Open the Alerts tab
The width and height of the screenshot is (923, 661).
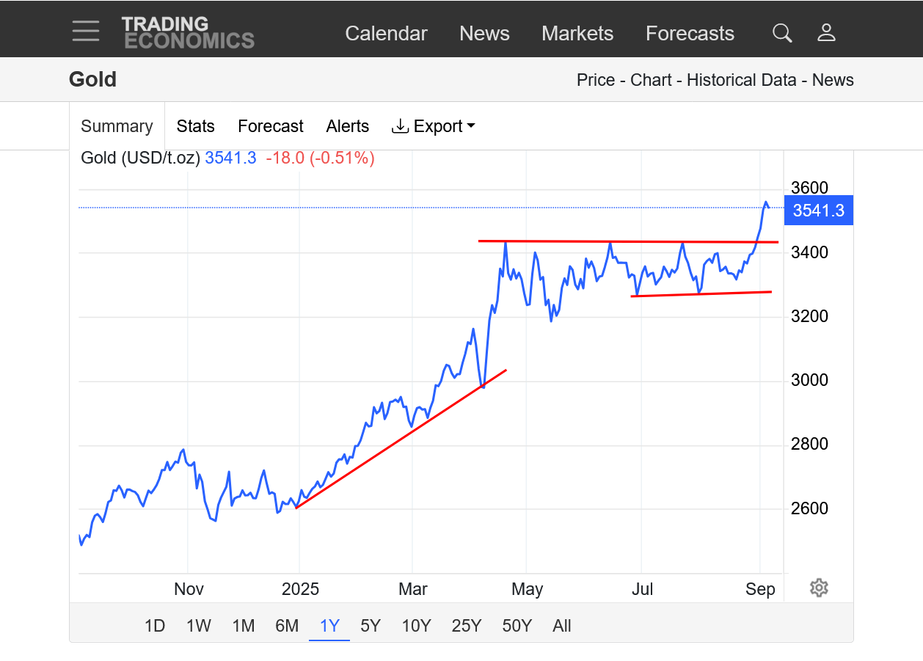348,126
